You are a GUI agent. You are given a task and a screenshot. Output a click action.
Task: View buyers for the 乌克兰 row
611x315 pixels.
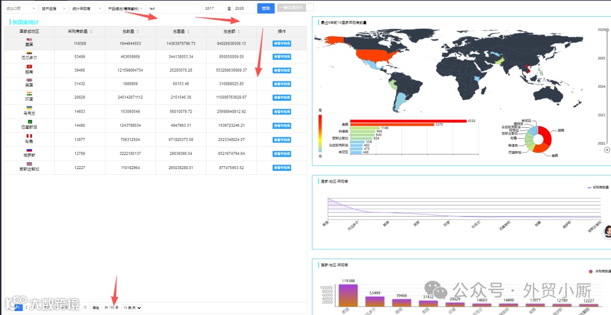click(x=282, y=112)
